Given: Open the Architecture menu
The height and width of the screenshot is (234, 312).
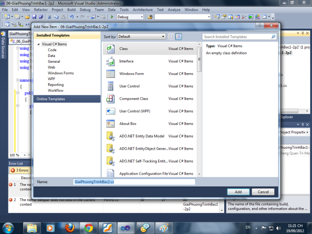Looking at the screenshot, I should click(143, 9).
